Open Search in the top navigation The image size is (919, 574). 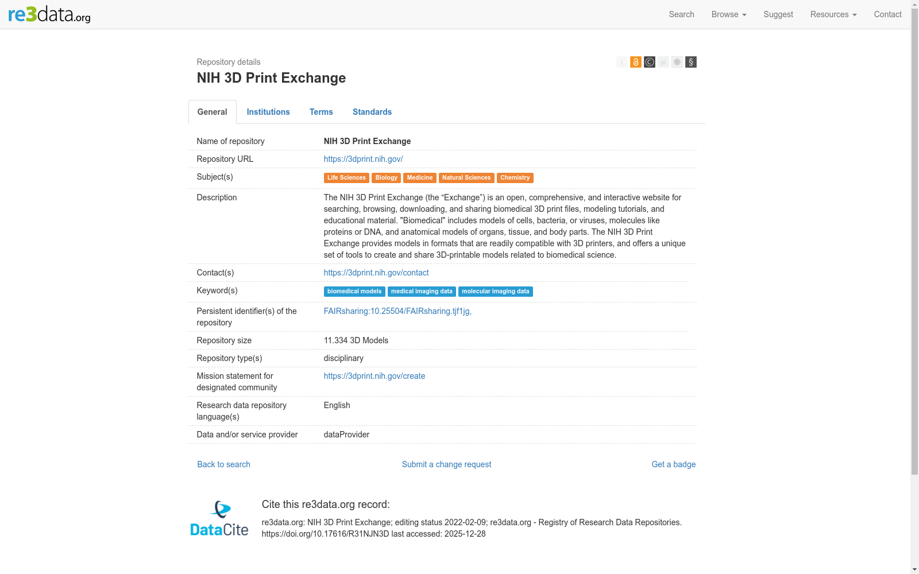pos(682,14)
